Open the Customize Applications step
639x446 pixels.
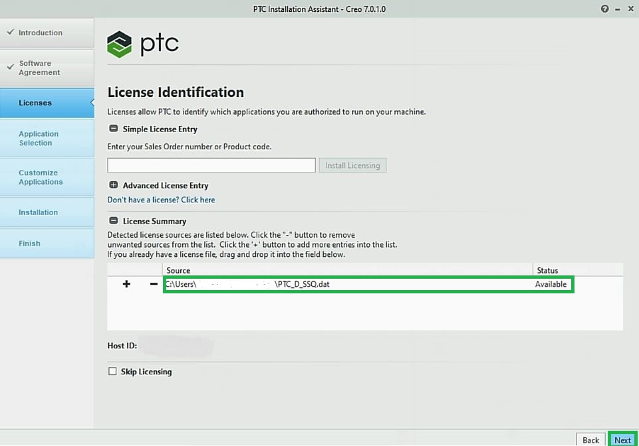(47, 177)
